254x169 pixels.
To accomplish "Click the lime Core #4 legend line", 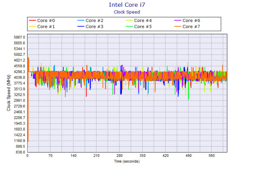I will 129,20.
